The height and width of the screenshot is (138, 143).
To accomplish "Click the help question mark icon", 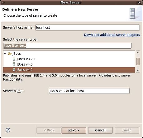I will 8,130.
